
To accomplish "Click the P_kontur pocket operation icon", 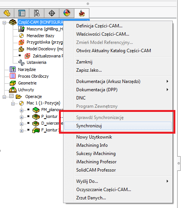I will click(36, 117).
